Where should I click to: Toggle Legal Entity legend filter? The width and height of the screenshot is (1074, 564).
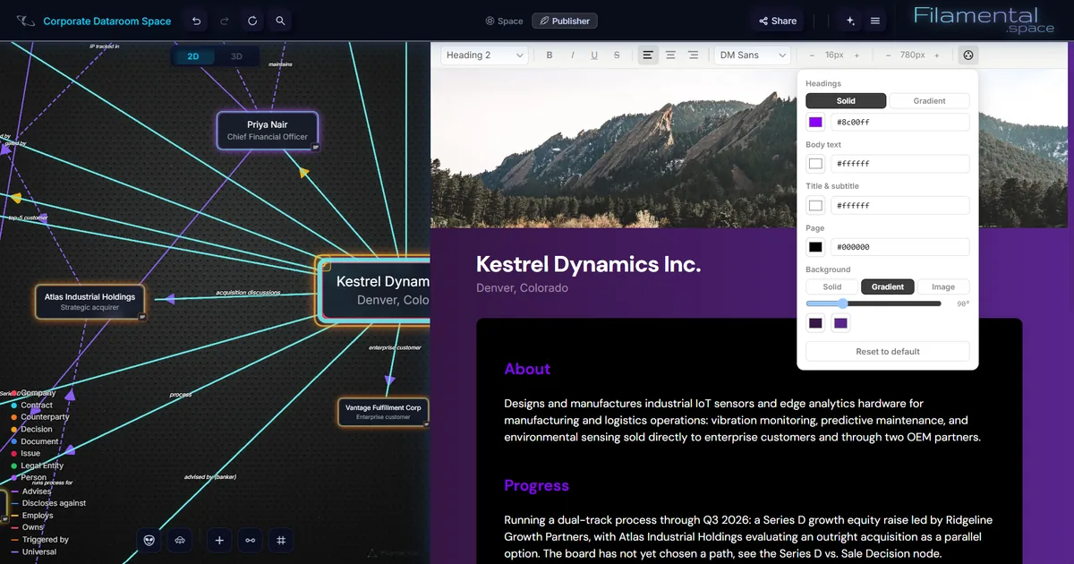37,466
